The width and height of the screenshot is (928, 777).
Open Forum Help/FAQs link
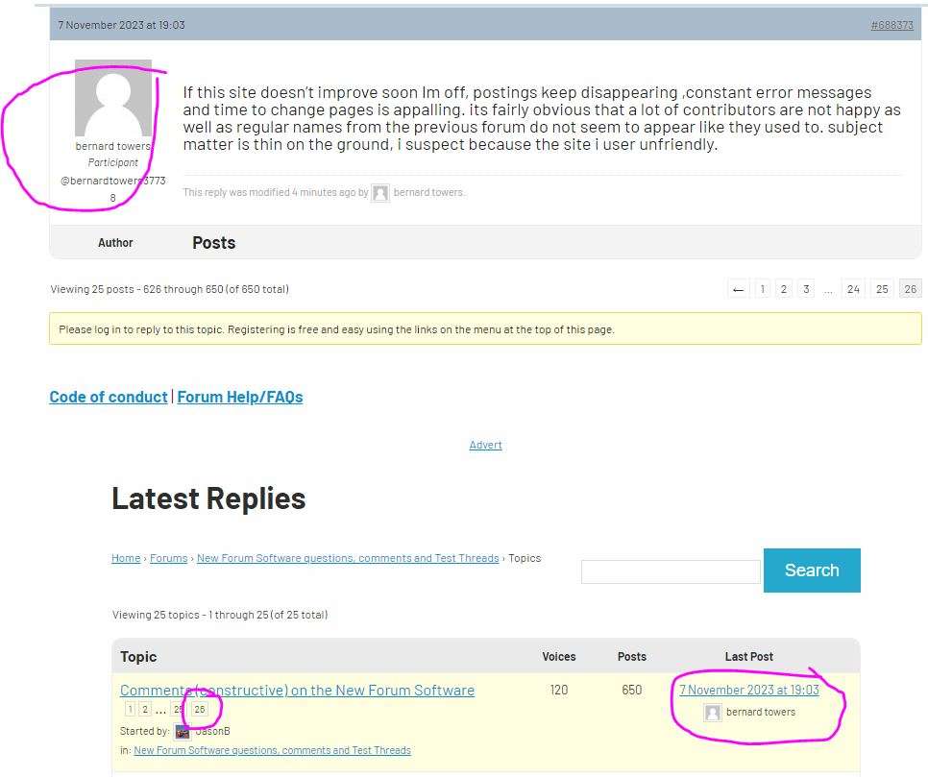click(x=240, y=397)
